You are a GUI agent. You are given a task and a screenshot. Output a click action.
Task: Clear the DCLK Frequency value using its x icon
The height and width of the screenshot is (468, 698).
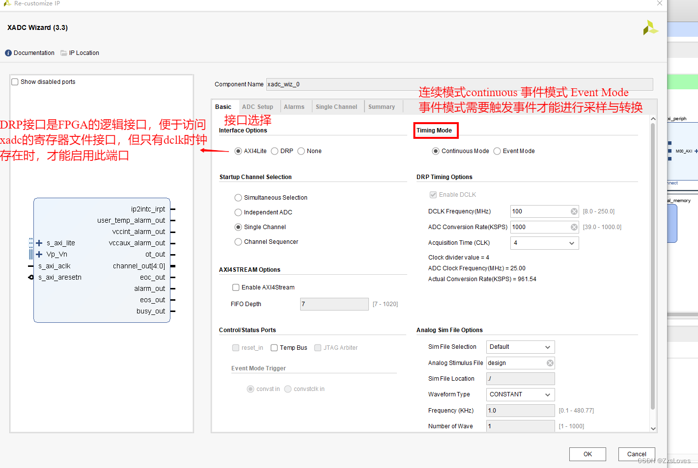574,211
